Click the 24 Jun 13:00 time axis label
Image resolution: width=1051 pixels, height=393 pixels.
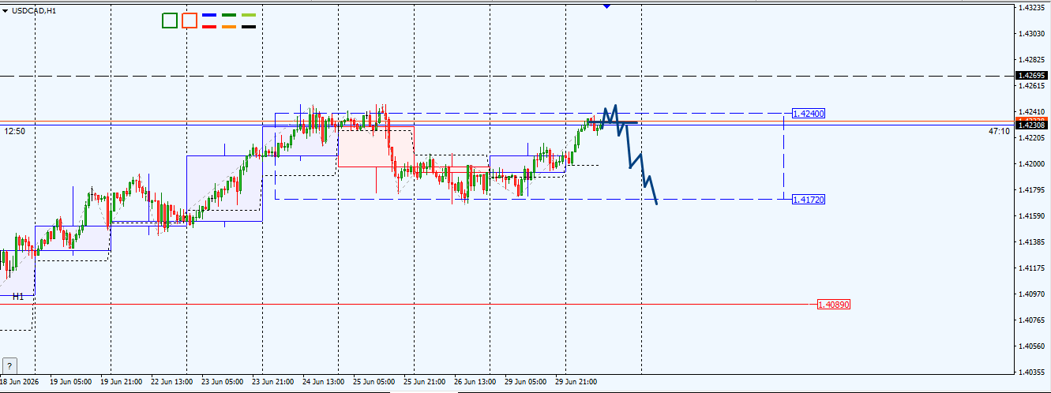[x=323, y=381]
